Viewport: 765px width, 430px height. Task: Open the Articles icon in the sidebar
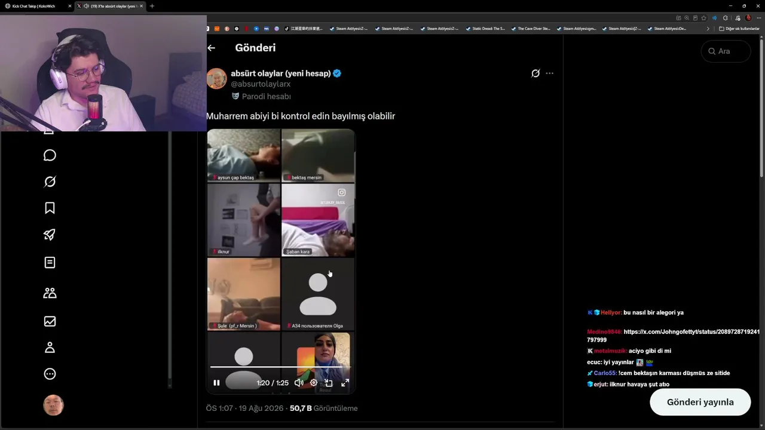pyautogui.click(x=50, y=262)
